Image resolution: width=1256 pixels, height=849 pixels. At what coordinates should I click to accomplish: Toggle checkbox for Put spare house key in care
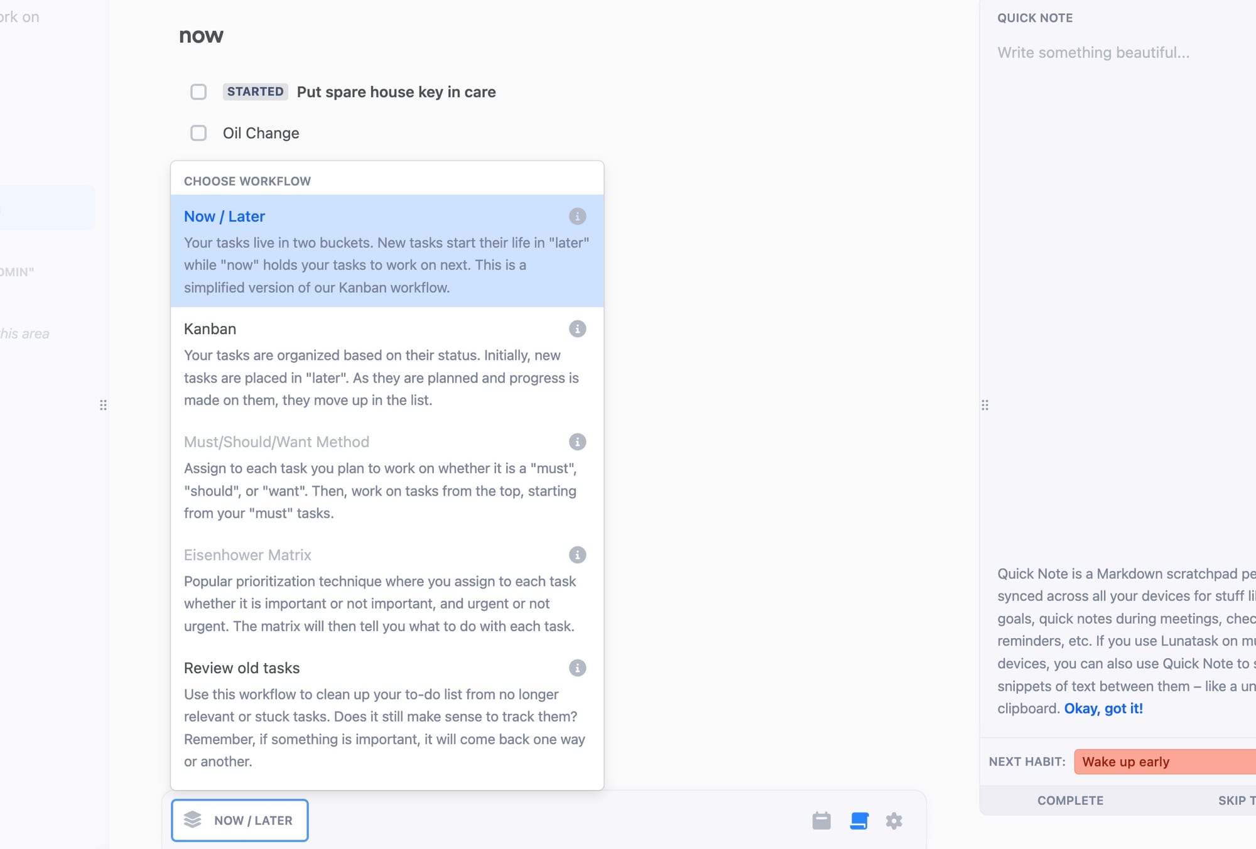(x=198, y=91)
